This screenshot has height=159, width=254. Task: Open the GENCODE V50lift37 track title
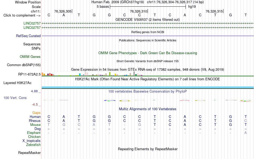[147, 19]
